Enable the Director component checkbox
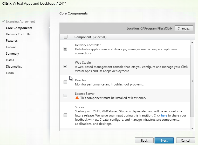The image size is (198, 145). point(65,82)
